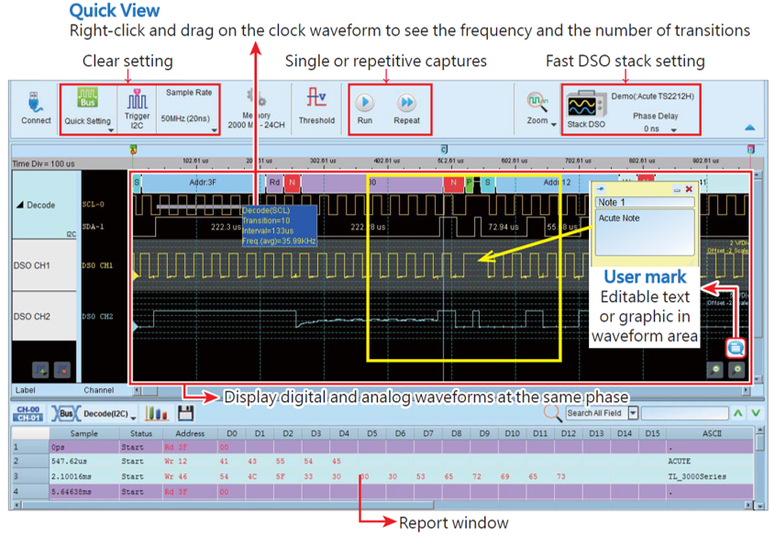Click the ASCII column header
775x536 pixels.
[710, 433]
